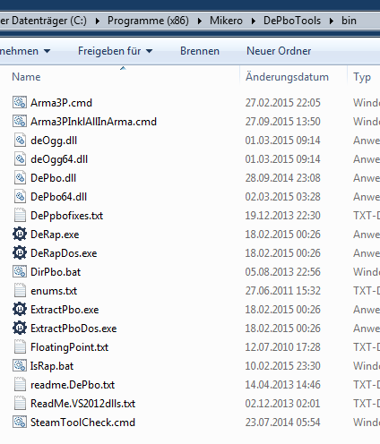Click the date 27.09.2015 13:50

coord(282,122)
